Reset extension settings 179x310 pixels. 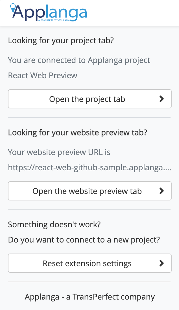89,263
